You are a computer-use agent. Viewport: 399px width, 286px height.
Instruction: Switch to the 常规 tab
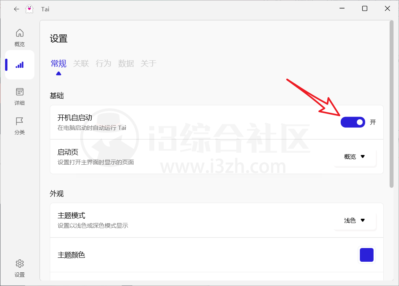(58, 63)
